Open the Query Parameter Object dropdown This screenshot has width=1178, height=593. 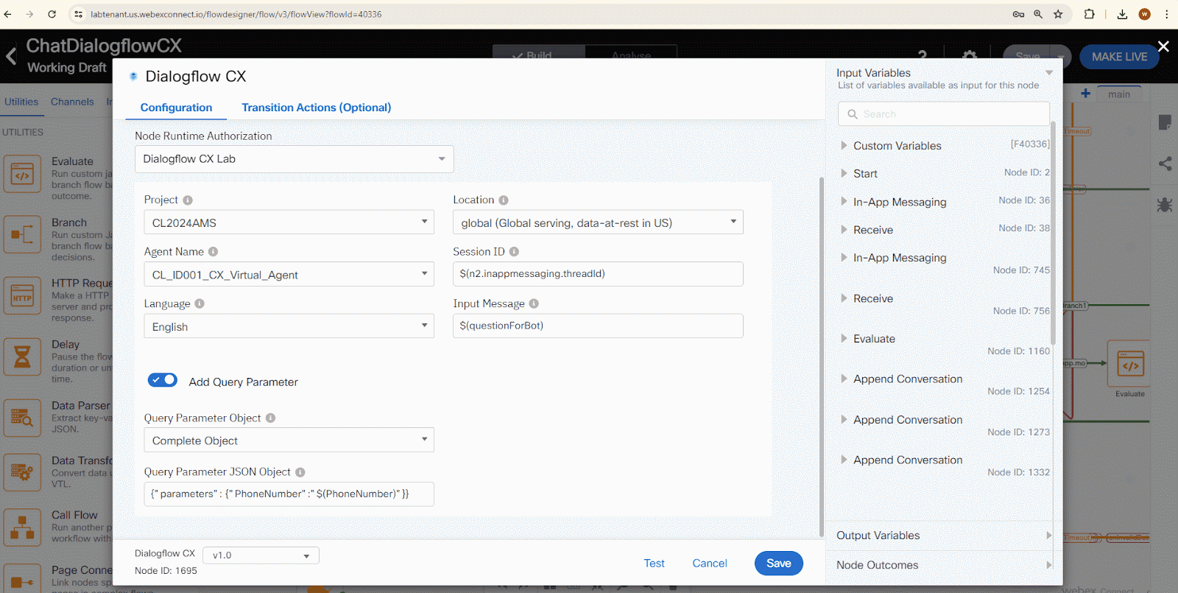[x=289, y=441]
